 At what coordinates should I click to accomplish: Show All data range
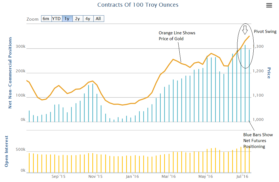[x=98, y=19]
